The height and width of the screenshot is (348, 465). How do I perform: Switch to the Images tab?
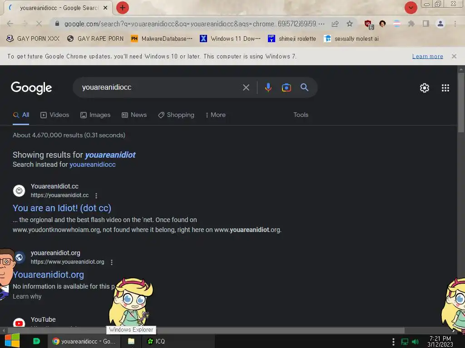(x=95, y=115)
